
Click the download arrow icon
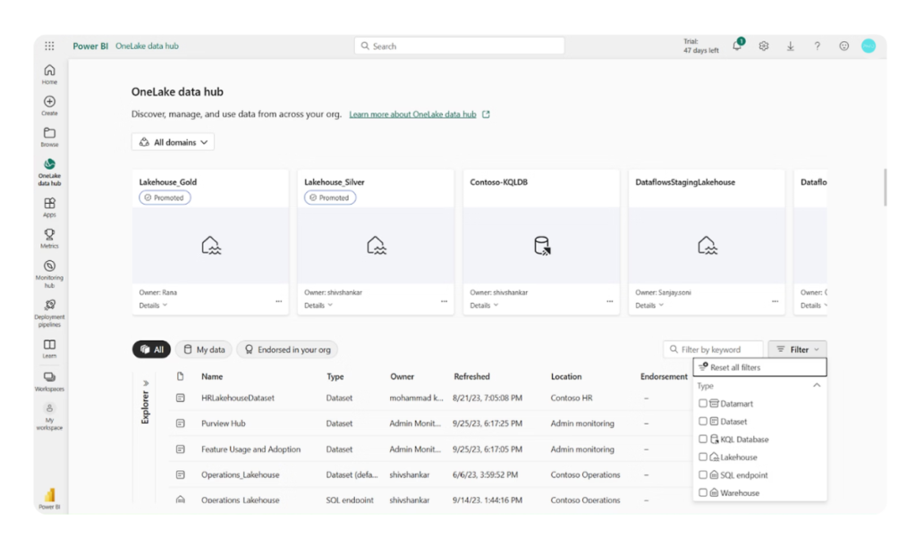point(791,46)
